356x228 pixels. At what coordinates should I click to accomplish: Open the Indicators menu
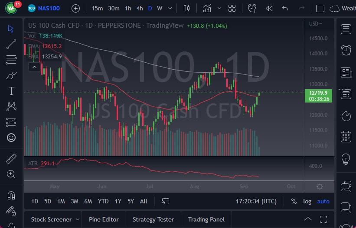207,8
